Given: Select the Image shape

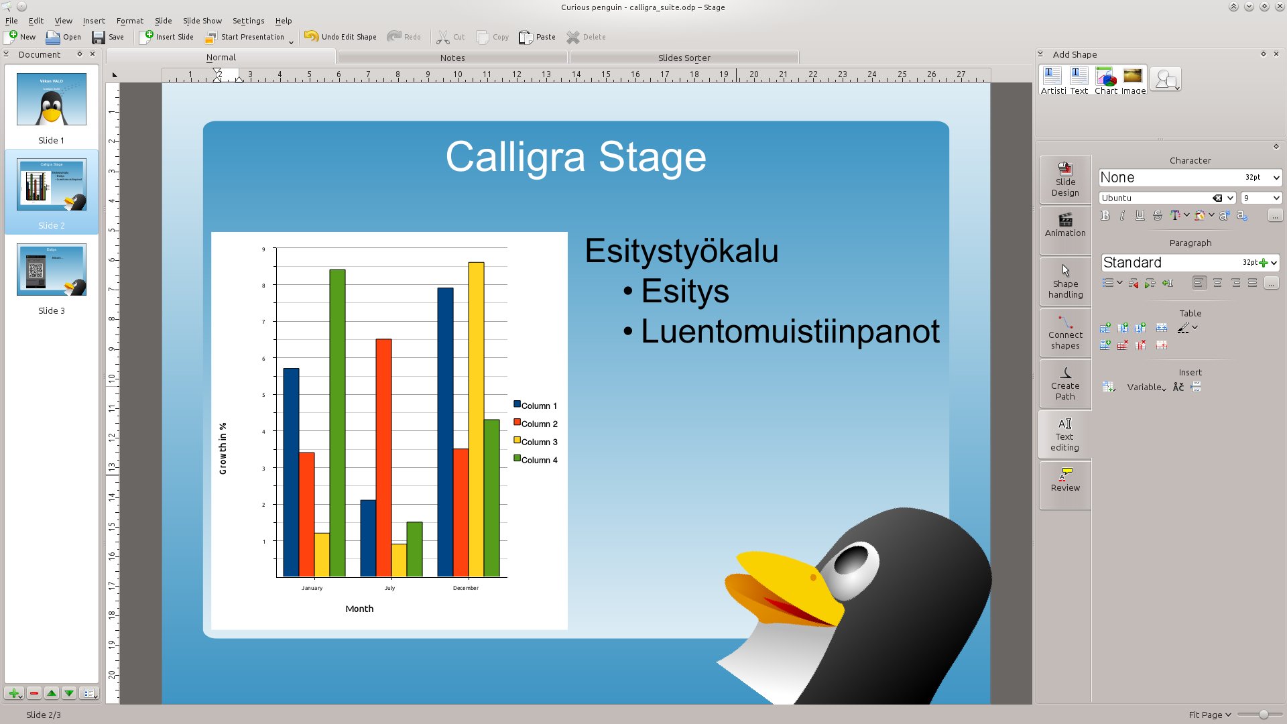Looking at the screenshot, I should coord(1133,80).
